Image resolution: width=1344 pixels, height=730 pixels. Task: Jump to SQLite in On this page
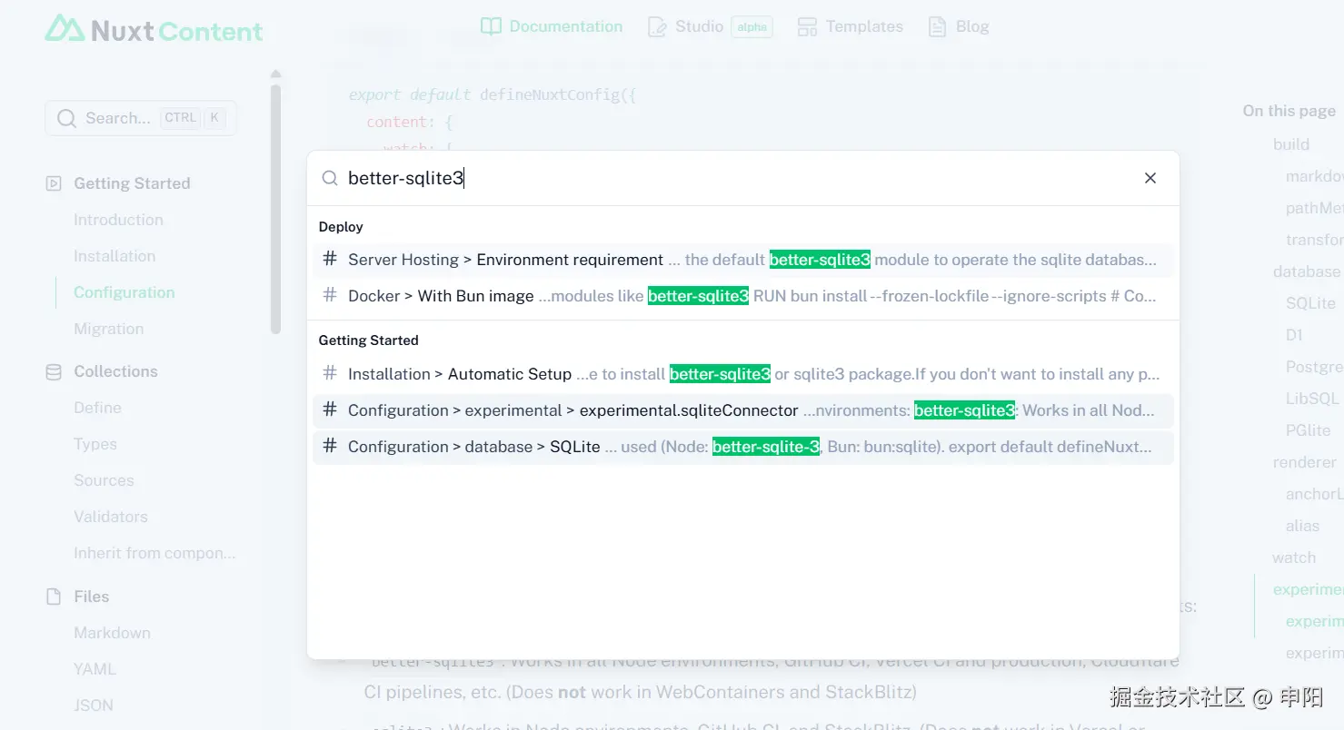pyautogui.click(x=1310, y=303)
